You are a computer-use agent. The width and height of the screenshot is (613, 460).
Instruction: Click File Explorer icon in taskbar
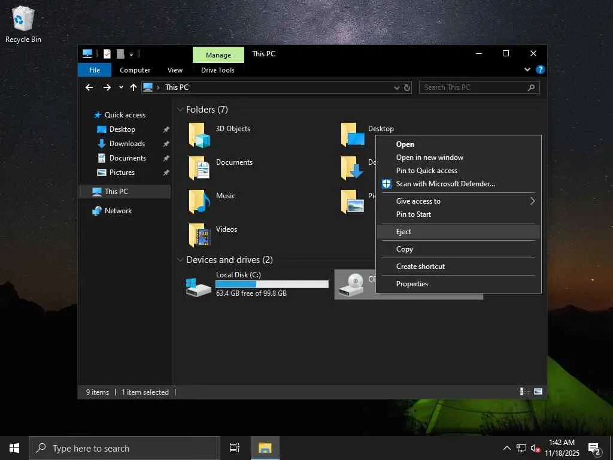pyautogui.click(x=265, y=448)
